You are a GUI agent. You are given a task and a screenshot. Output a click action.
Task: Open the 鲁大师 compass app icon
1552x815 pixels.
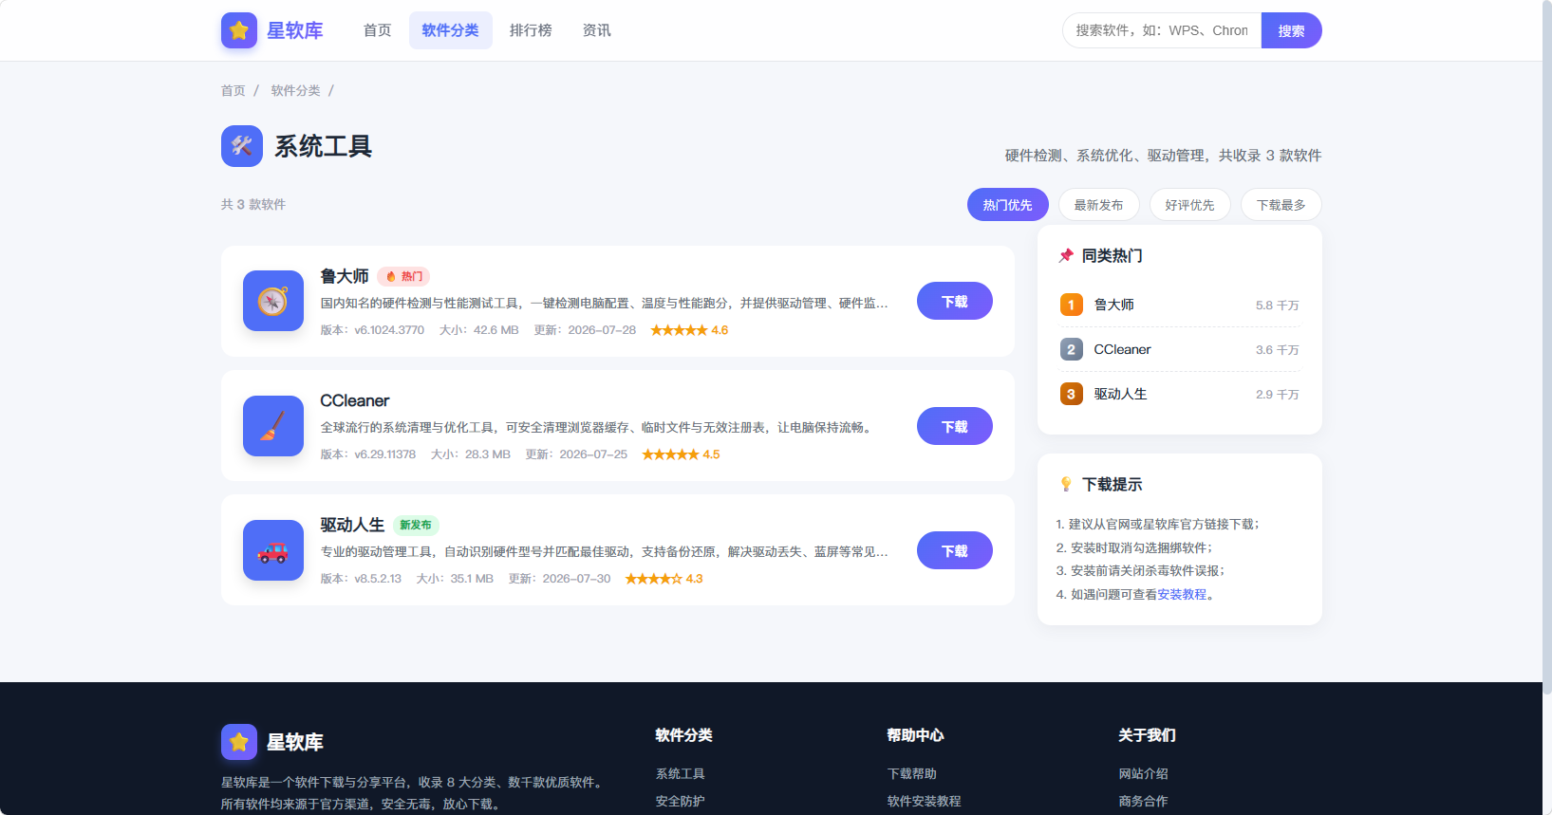pos(273,301)
